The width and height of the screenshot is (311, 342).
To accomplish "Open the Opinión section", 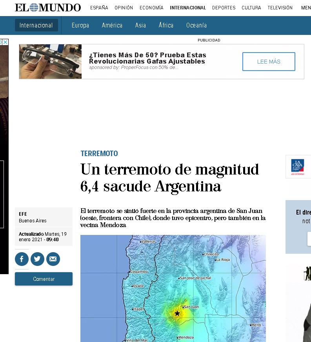I will point(124,8).
